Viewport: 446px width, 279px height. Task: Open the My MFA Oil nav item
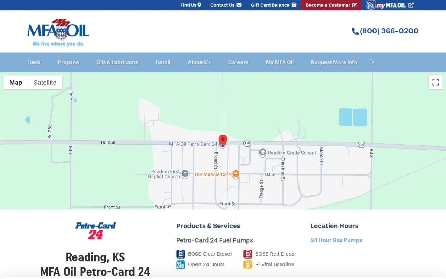coord(280,62)
